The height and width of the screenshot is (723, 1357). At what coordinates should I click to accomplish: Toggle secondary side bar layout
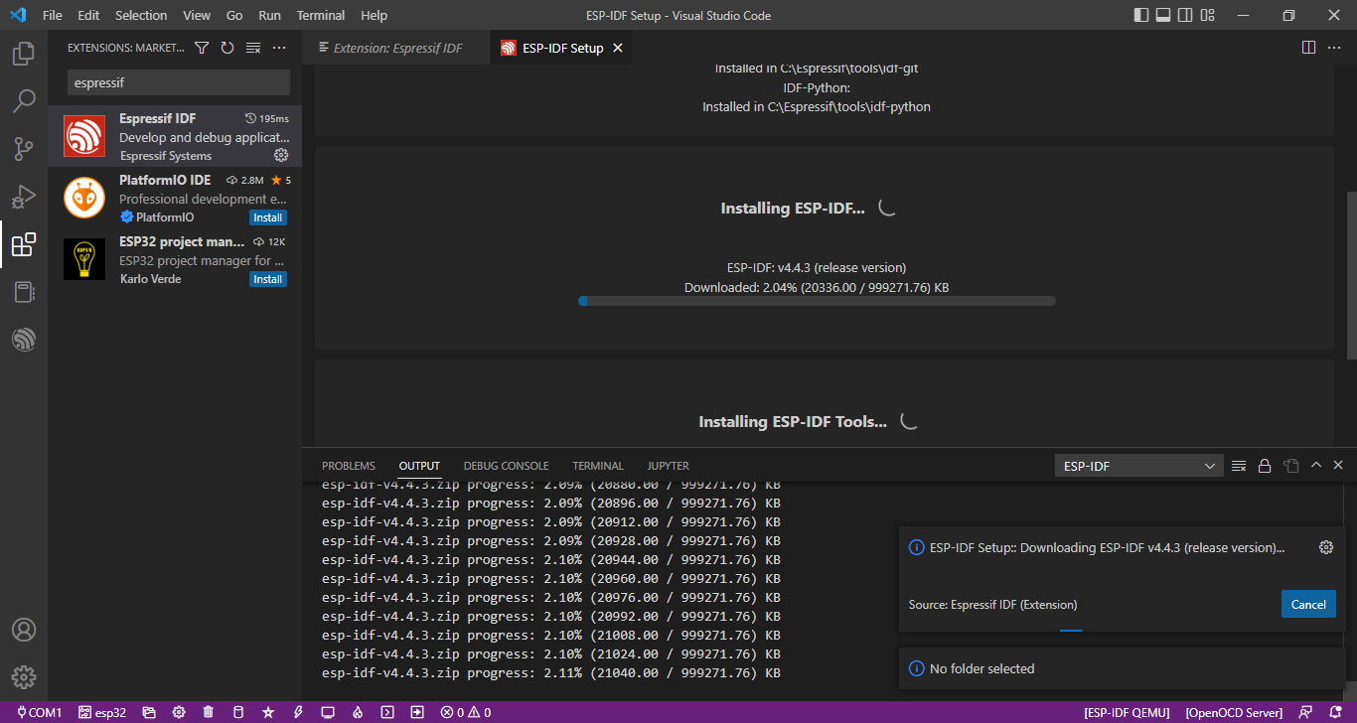(1185, 16)
